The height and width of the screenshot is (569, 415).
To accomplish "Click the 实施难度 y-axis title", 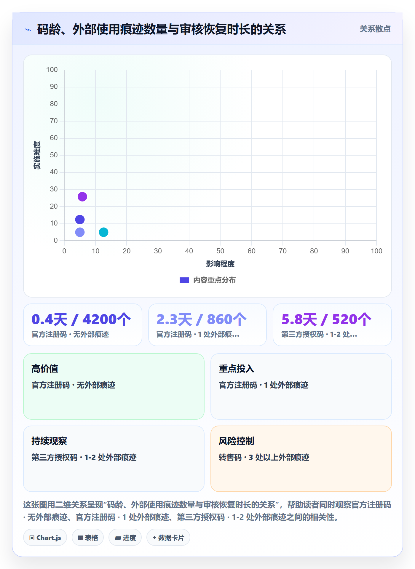I will pos(37,155).
